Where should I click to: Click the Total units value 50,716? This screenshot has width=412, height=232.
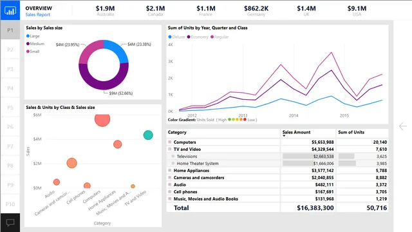tap(377, 208)
